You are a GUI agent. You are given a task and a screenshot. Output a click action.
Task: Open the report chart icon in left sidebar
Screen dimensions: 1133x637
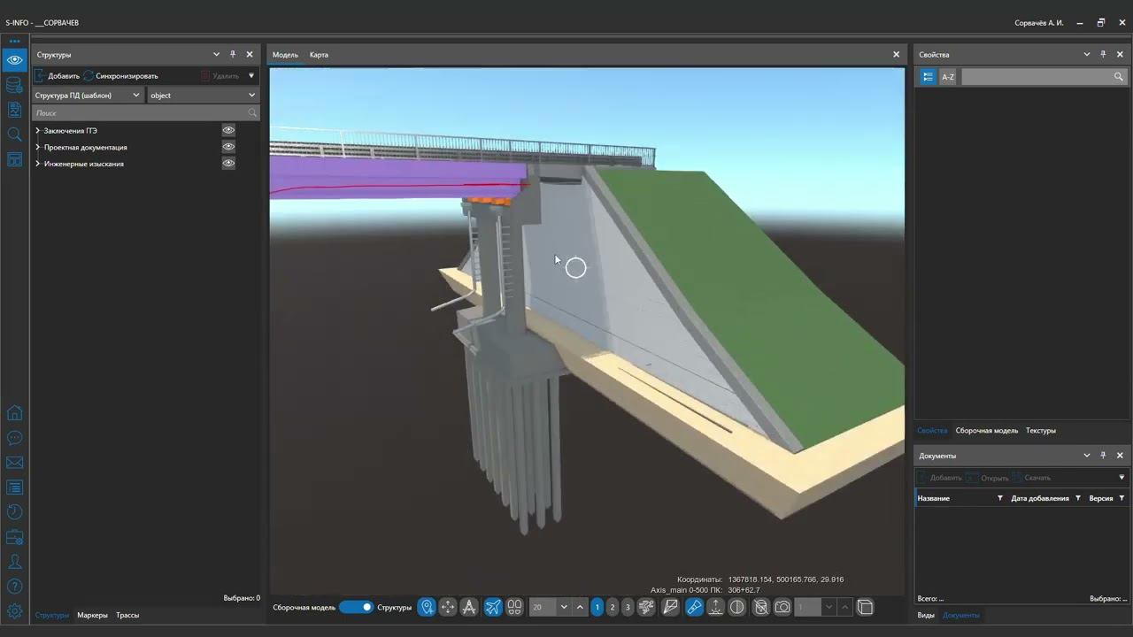pos(14,110)
